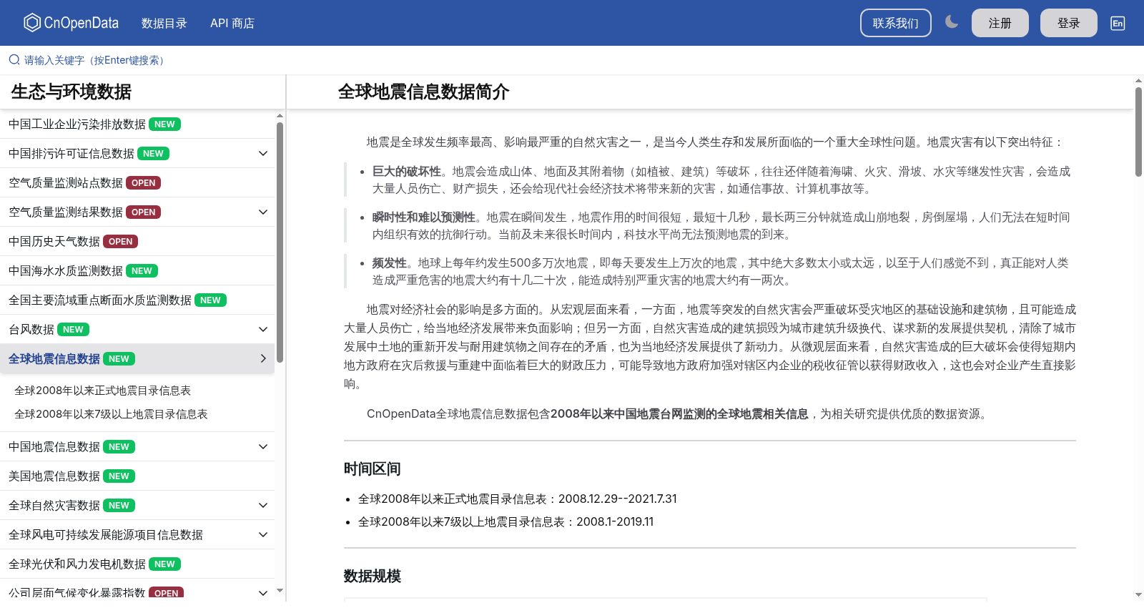Click main page scrollbar thumb

(1138, 132)
